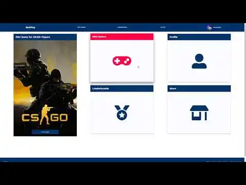
Task: Click the button below the CS:GO logo
Action: pos(45,132)
